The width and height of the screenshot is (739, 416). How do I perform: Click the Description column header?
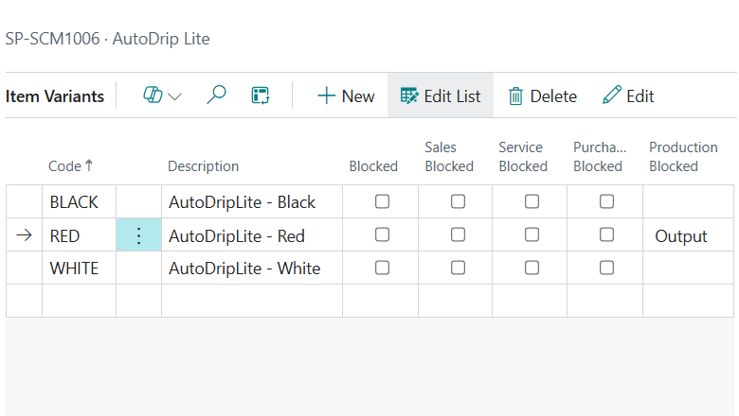pyautogui.click(x=203, y=166)
